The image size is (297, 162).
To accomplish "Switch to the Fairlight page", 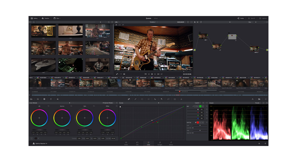I will (x=160, y=143).
